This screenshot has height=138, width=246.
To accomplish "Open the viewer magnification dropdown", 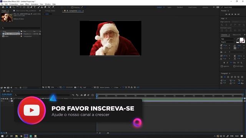I will coord(55,87).
